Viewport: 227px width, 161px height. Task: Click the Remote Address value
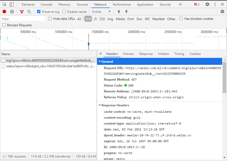tap(154, 91)
